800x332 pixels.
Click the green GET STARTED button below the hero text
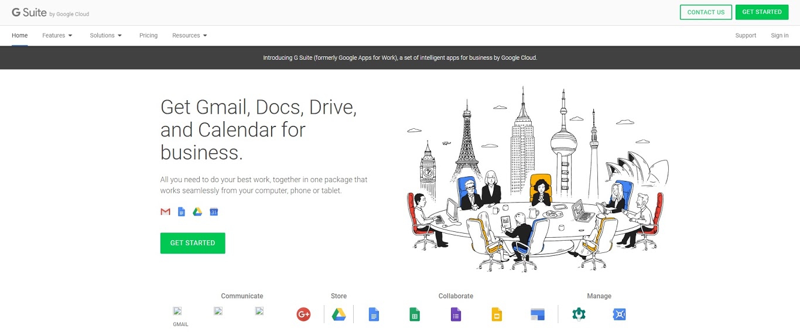point(193,243)
